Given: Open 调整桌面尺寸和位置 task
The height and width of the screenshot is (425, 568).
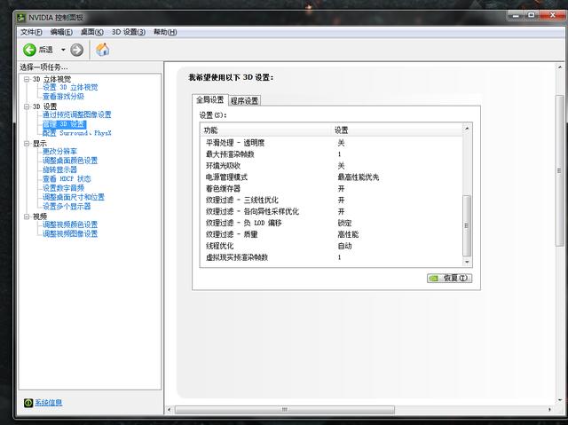Looking at the screenshot, I should pyautogui.click(x=74, y=197).
